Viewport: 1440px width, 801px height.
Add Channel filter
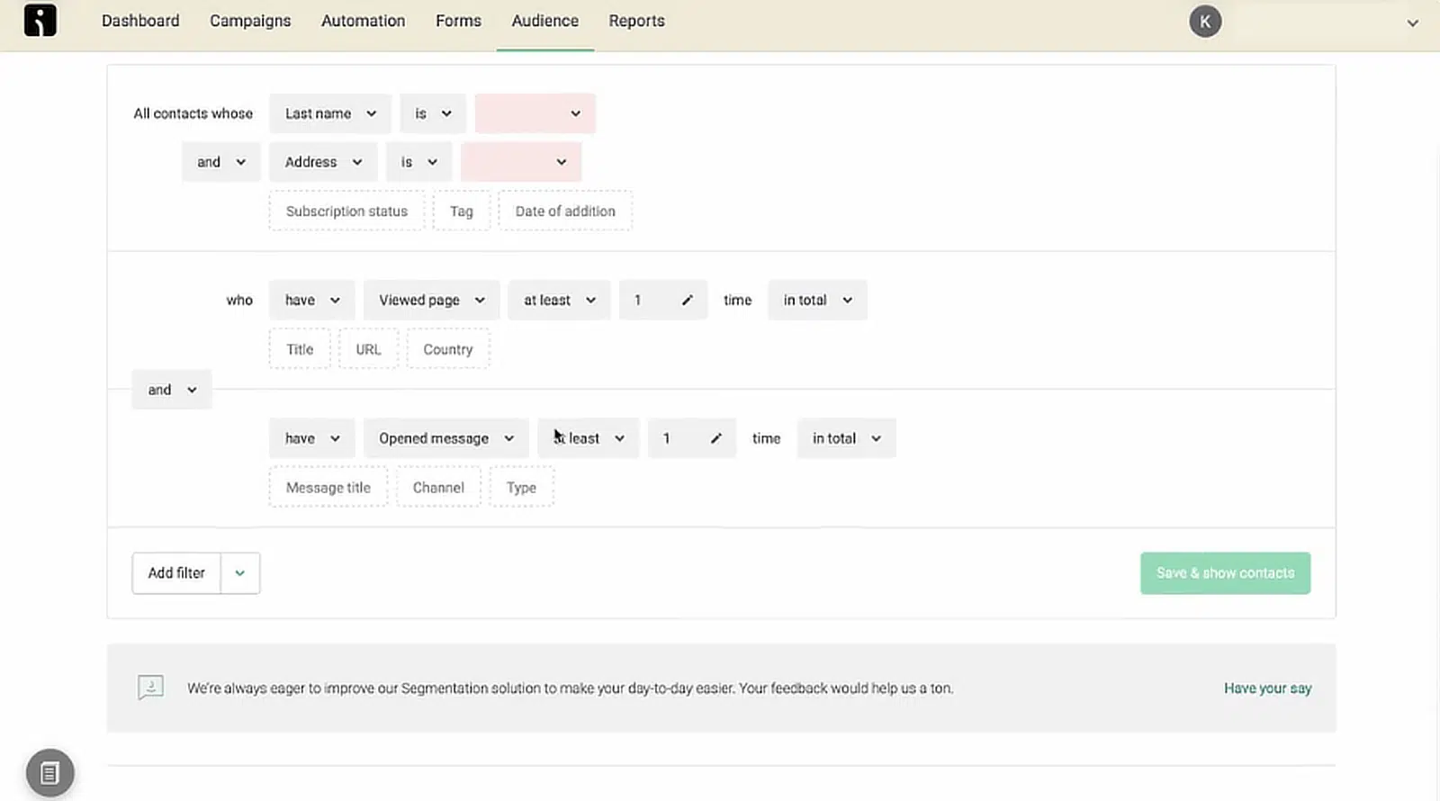click(x=438, y=488)
